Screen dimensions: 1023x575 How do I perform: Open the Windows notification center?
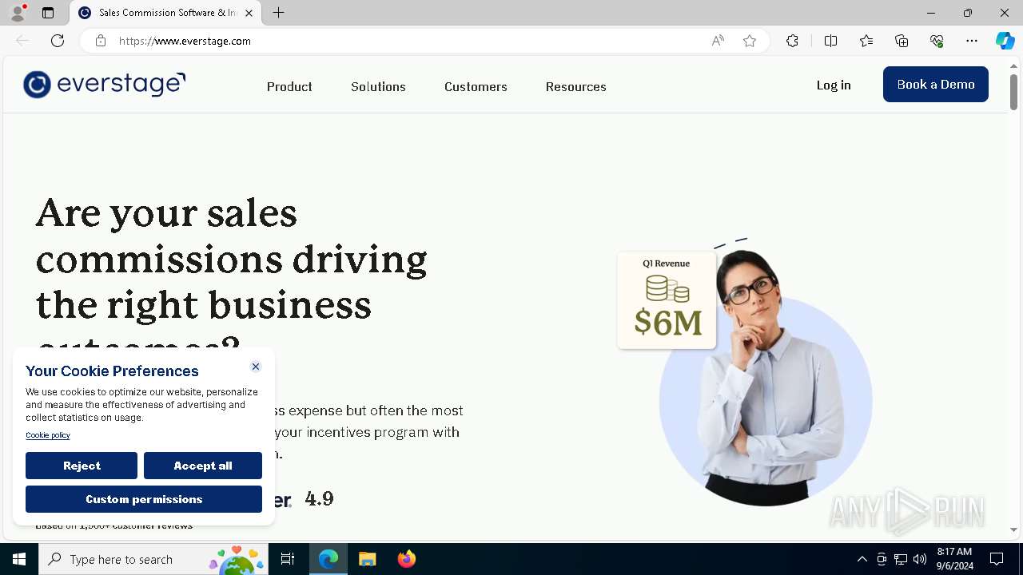point(997,559)
